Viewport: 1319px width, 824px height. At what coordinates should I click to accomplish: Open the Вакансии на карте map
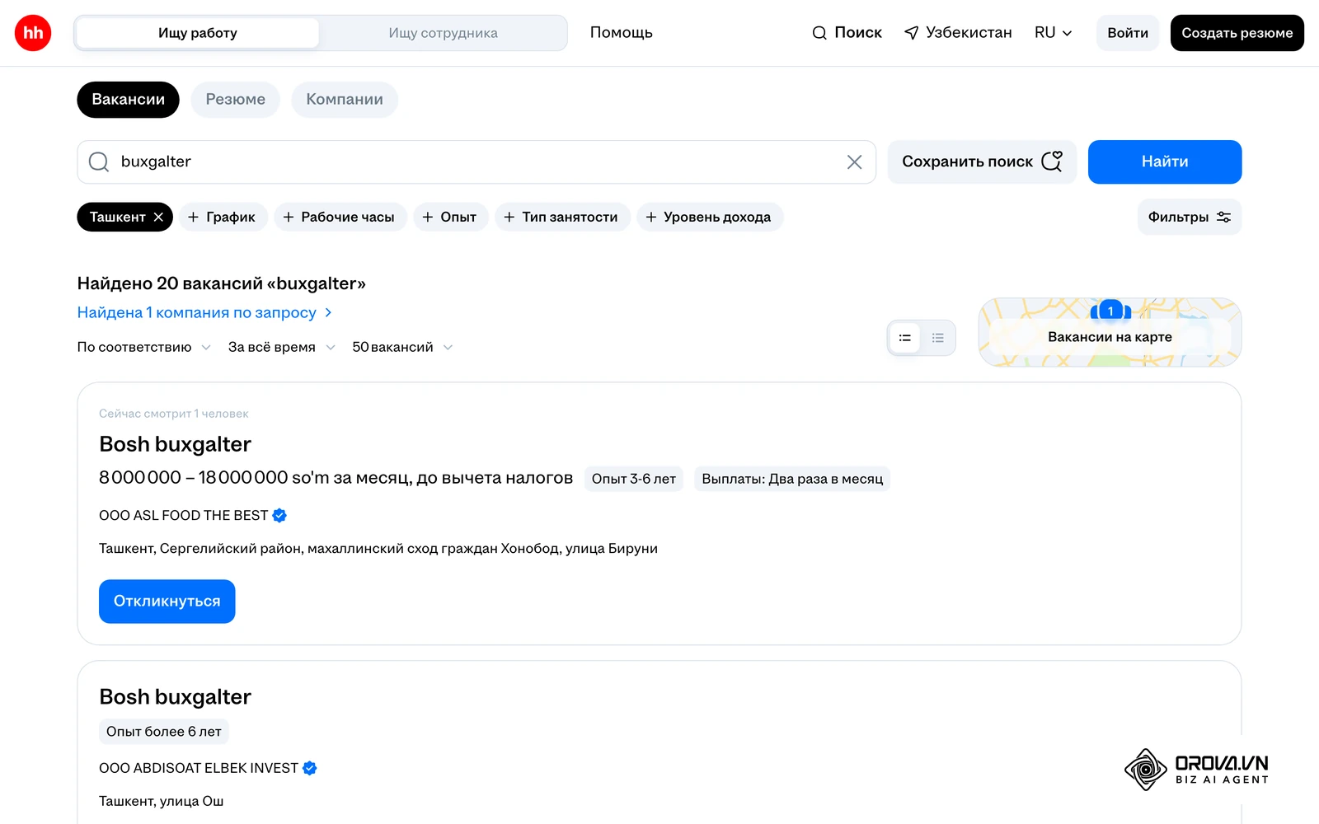[1110, 332]
